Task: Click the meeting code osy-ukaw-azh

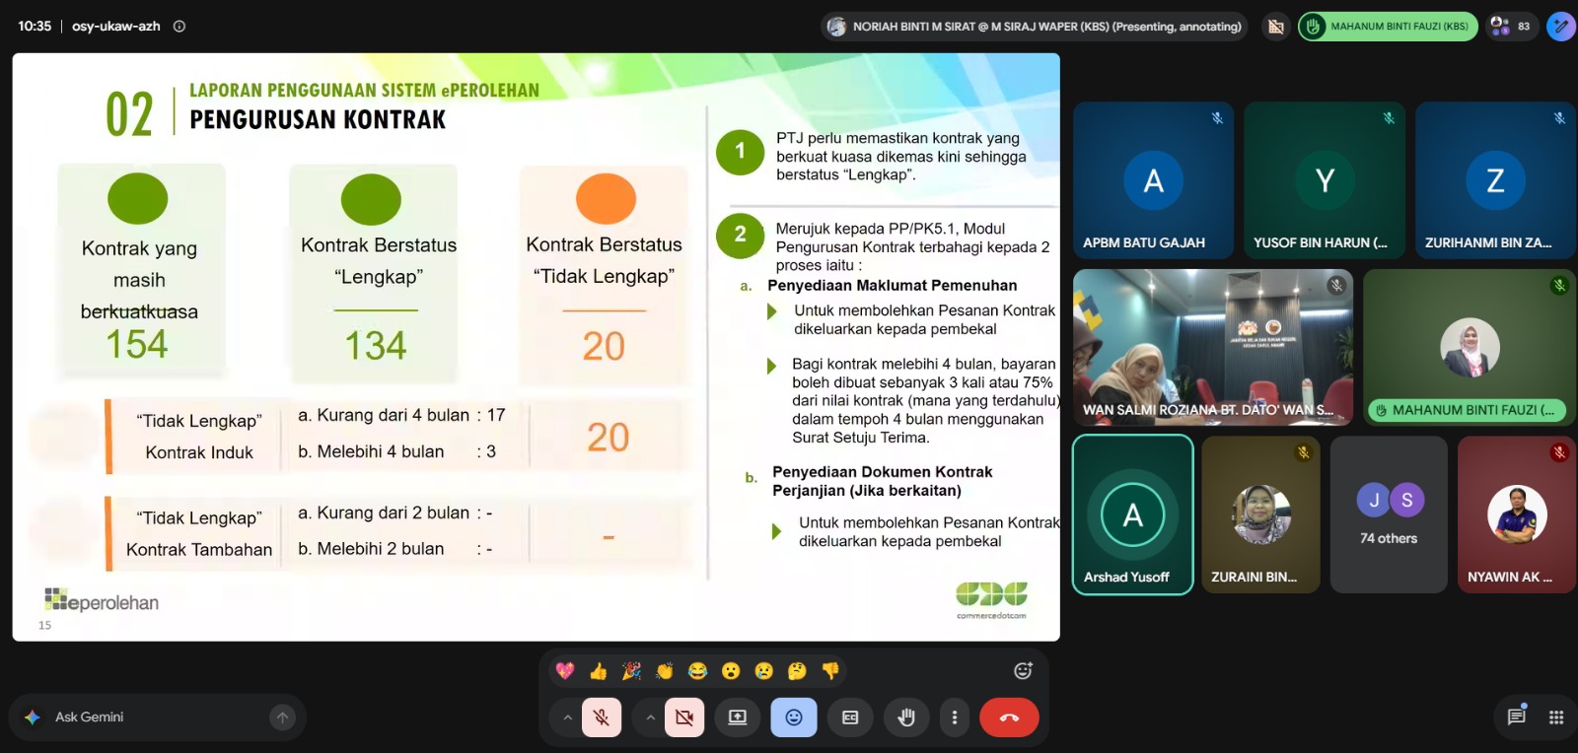Action: point(116,27)
